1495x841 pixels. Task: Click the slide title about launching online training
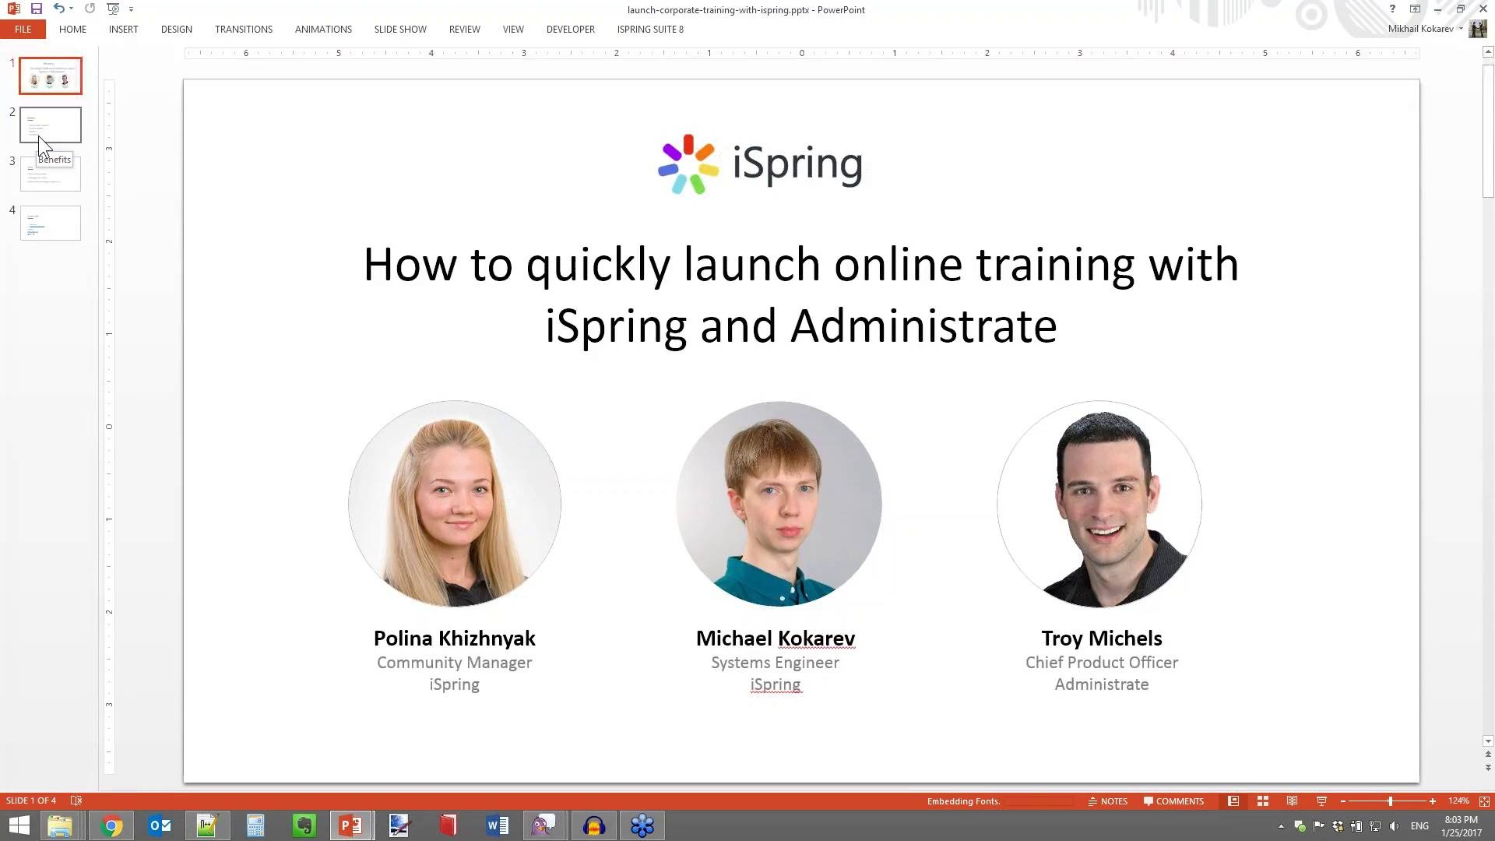tap(800, 294)
